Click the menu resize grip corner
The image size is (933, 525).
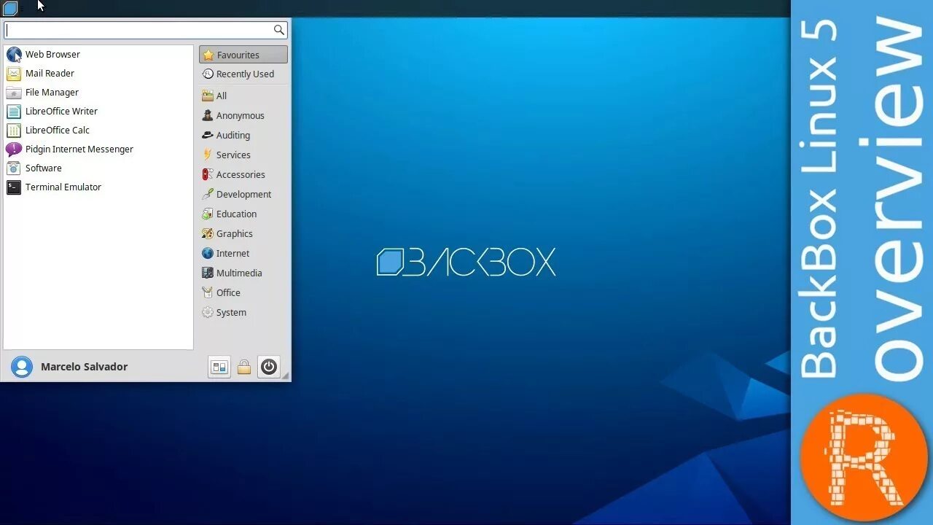point(286,376)
